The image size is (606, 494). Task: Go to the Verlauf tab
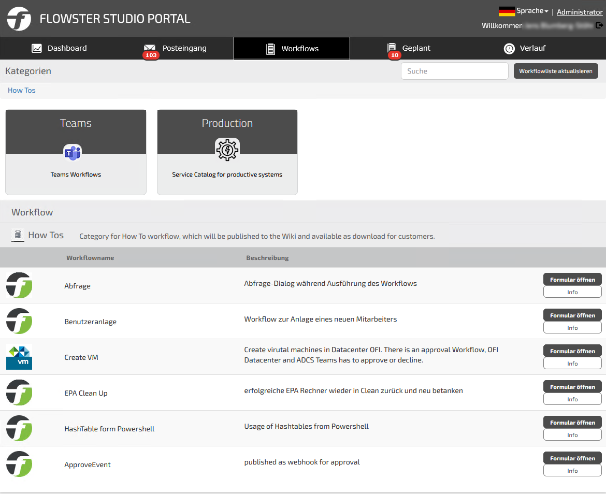click(x=525, y=48)
